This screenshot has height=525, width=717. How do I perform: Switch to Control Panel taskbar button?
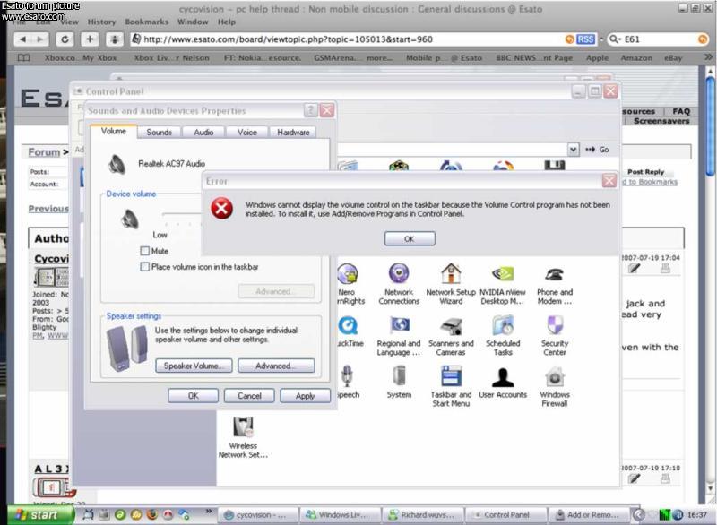(x=505, y=515)
